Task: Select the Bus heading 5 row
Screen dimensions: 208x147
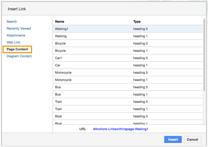Action: [128, 87]
